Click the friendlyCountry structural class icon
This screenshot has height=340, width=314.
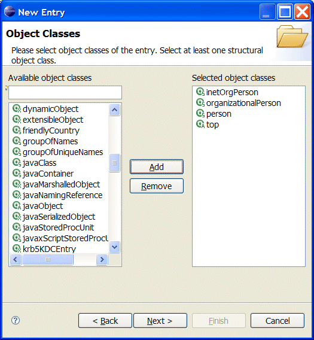click(17, 130)
